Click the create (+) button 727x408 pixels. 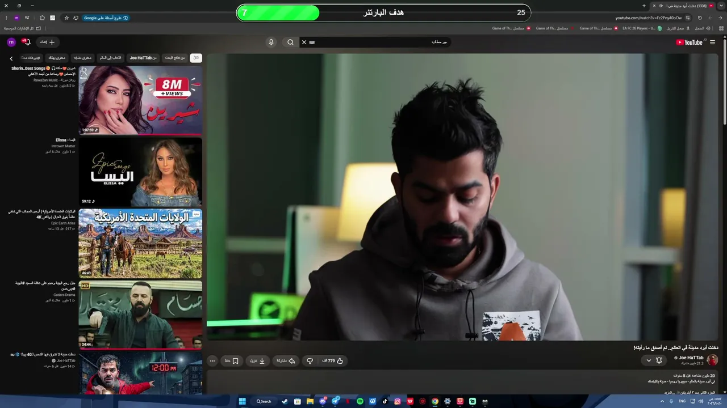(x=47, y=42)
